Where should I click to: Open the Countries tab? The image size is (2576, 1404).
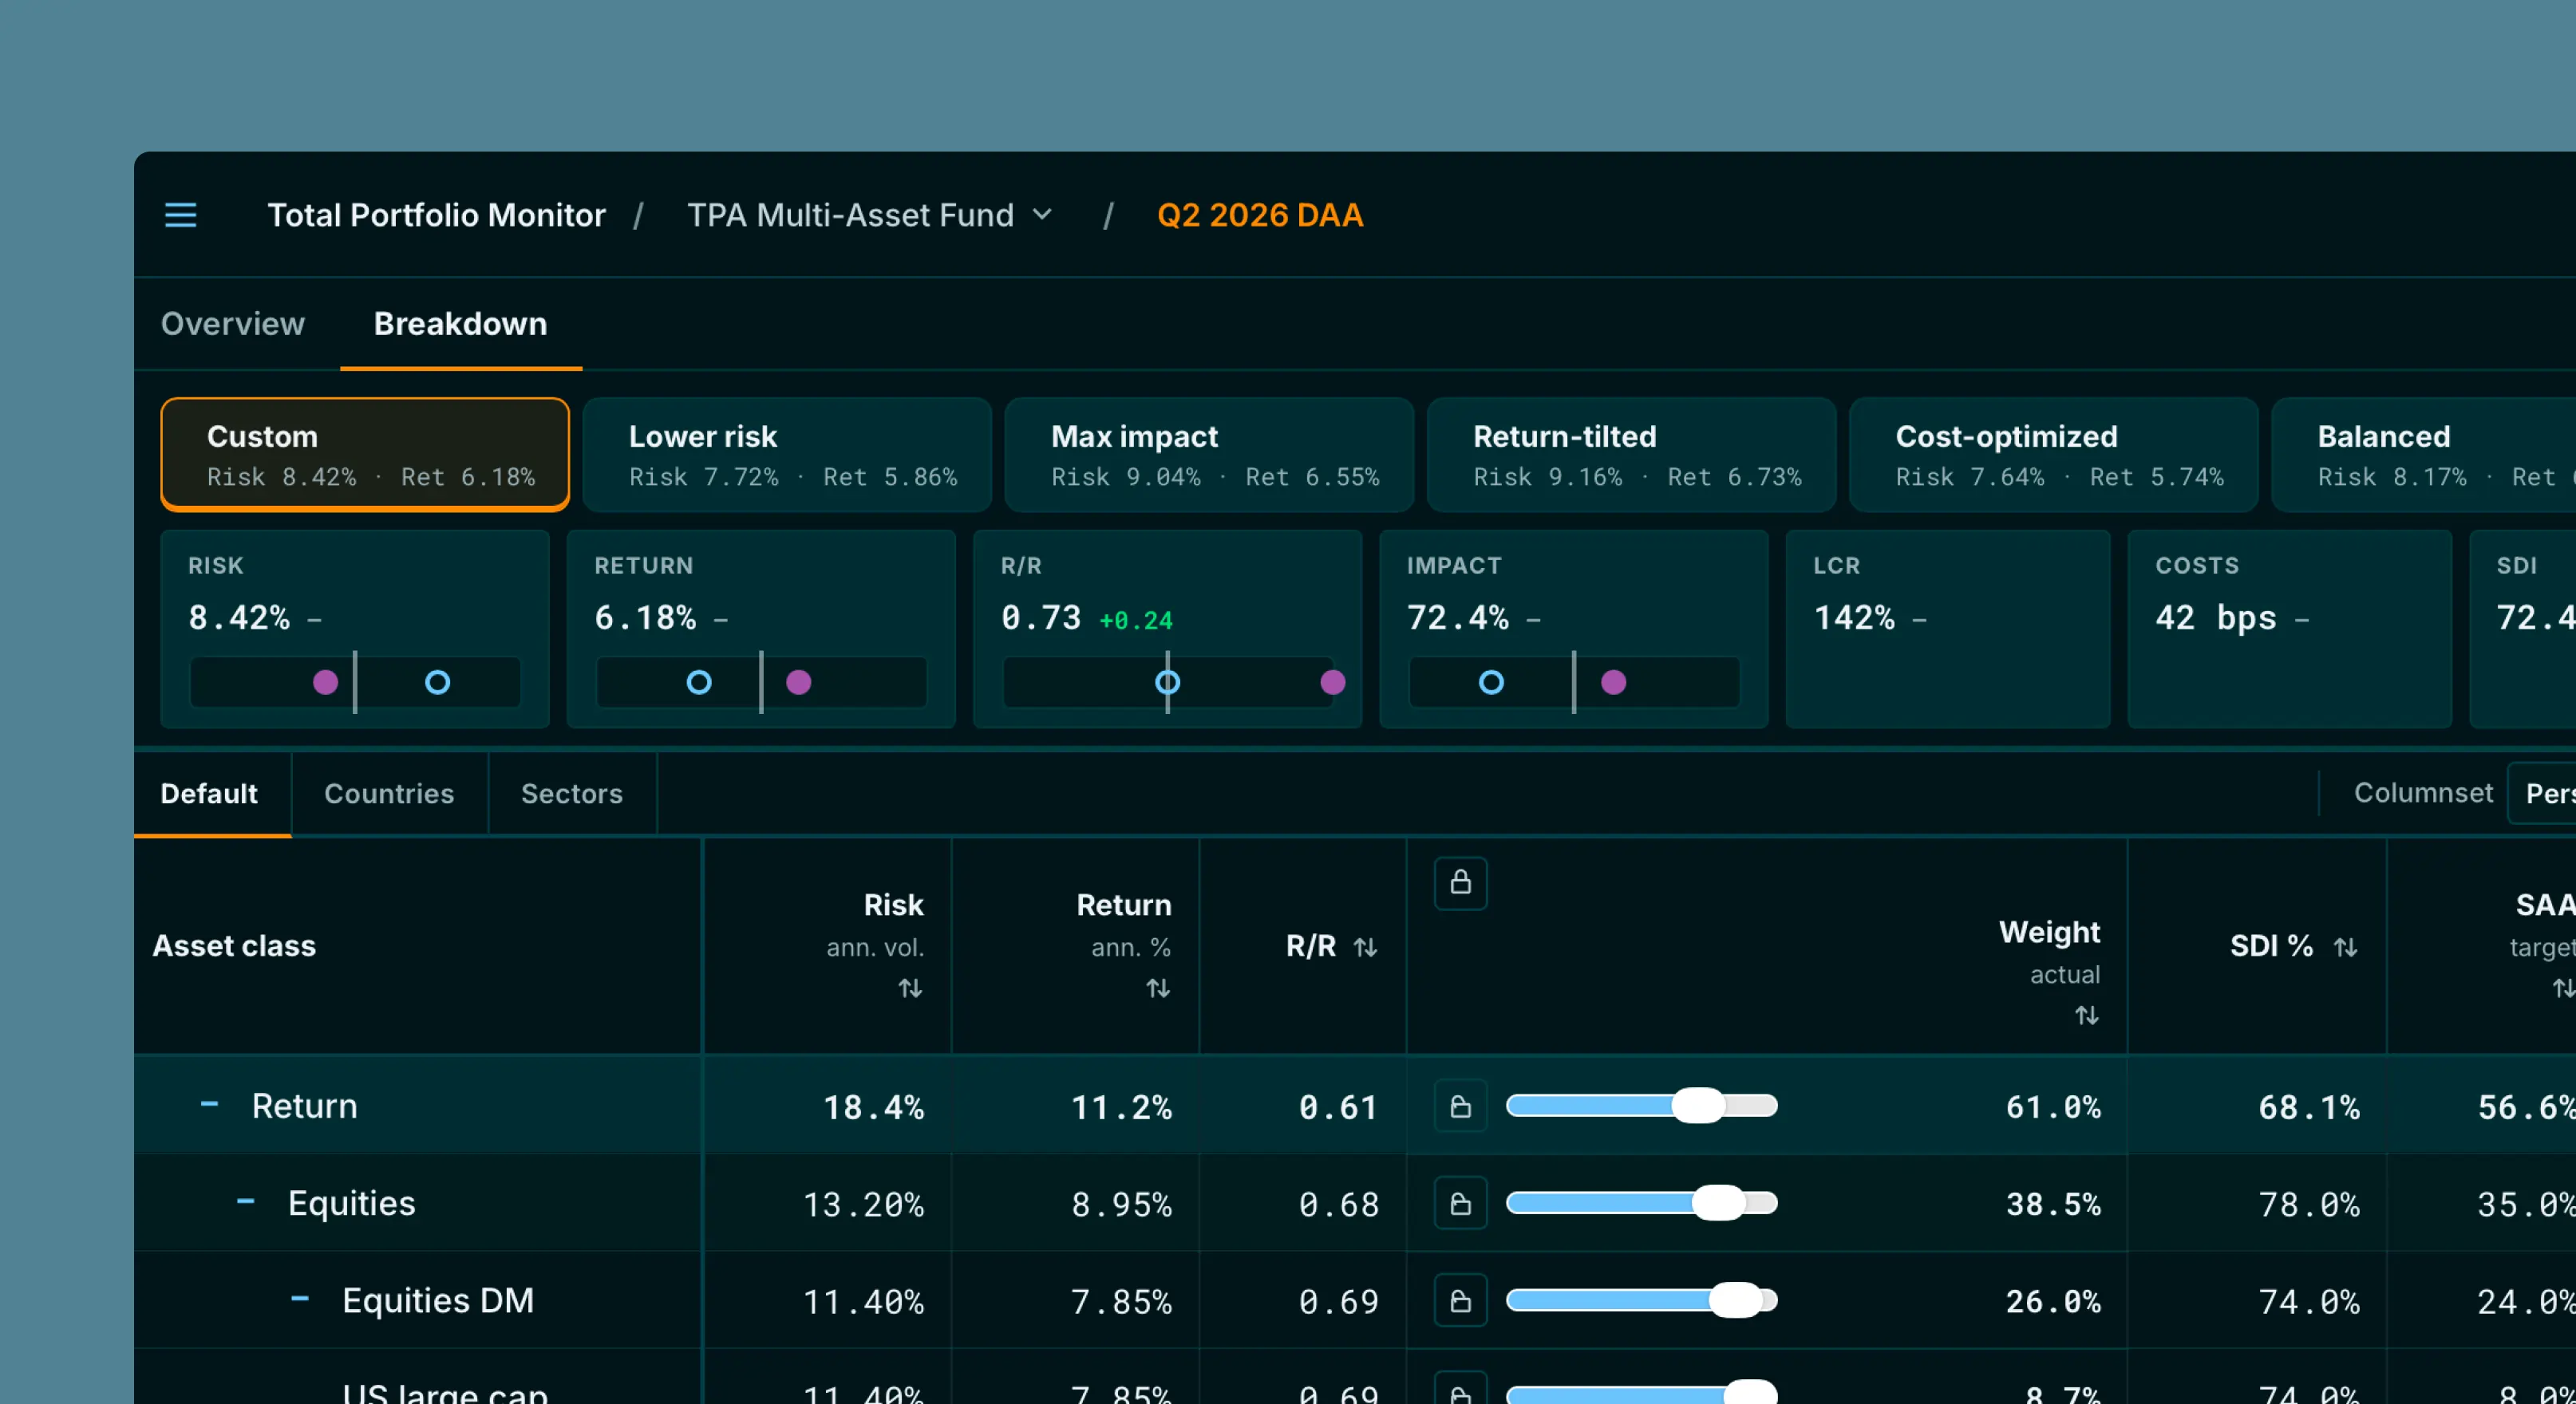(389, 794)
